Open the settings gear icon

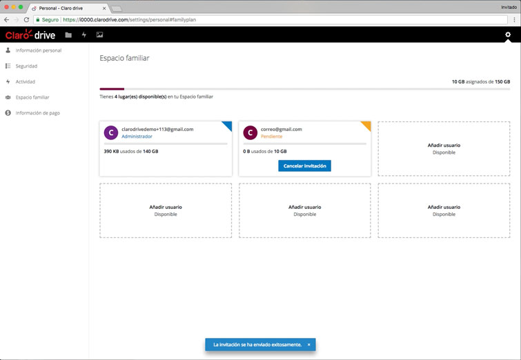508,34
